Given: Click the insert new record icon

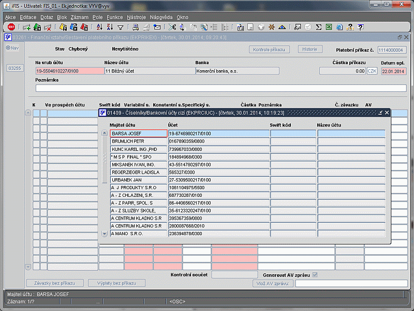Looking at the screenshot, I should (26, 27).
